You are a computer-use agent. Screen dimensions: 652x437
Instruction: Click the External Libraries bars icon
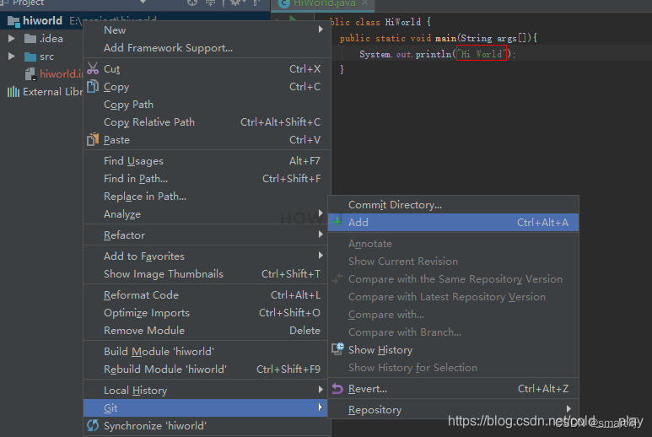pos(13,91)
